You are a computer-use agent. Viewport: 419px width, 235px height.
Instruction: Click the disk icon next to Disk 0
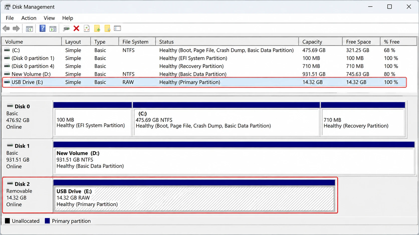[x=10, y=106]
